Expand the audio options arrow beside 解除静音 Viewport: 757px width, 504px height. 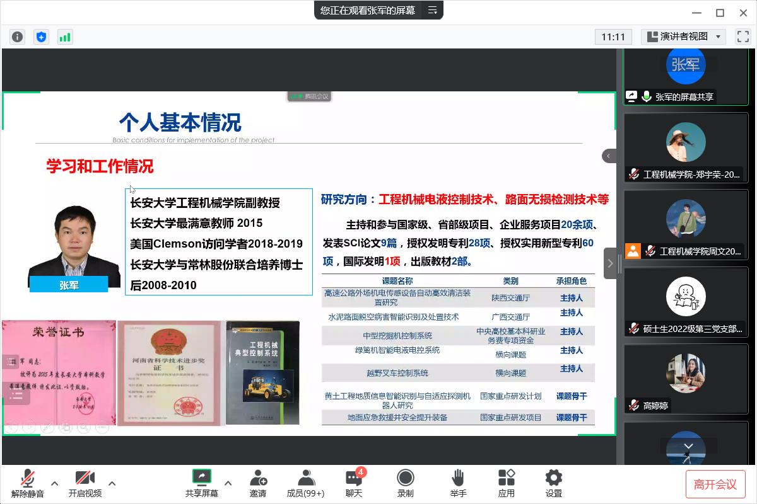coord(54,483)
